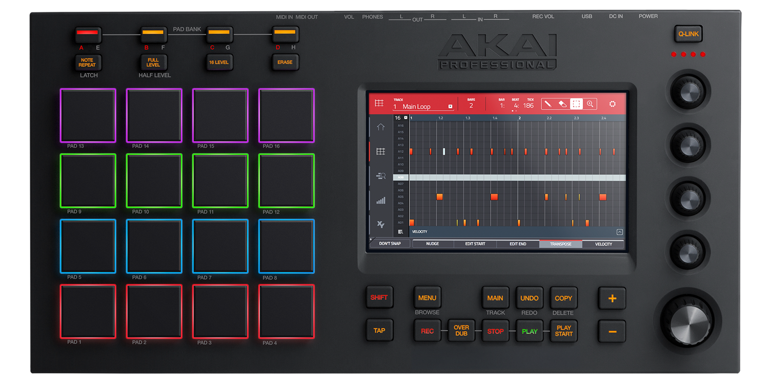769x384 pixels.
Task: Select the highlighted A08 pad row label
Action: (x=401, y=177)
